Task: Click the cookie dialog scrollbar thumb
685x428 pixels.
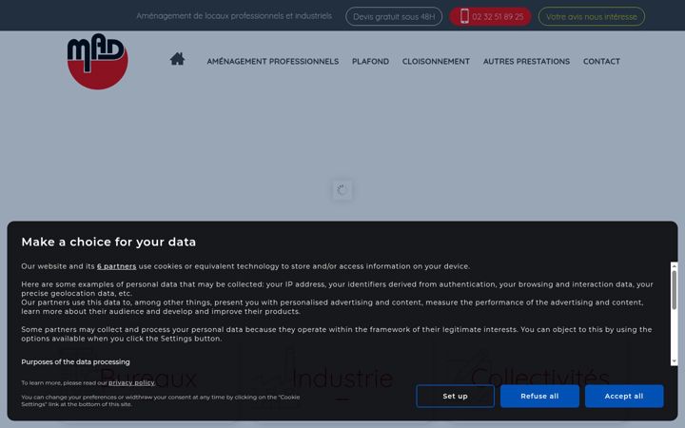Action: point(675,290)
